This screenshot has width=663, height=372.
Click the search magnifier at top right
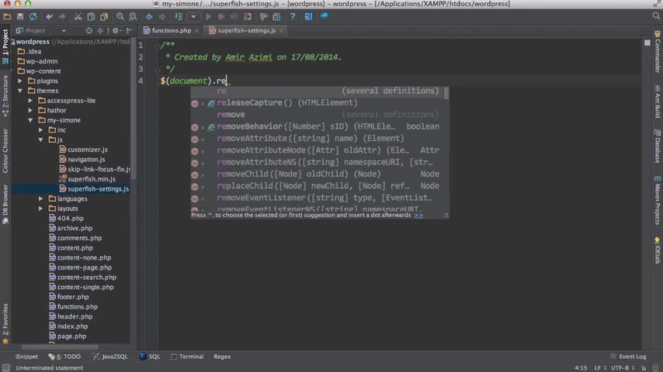point(656,16)
